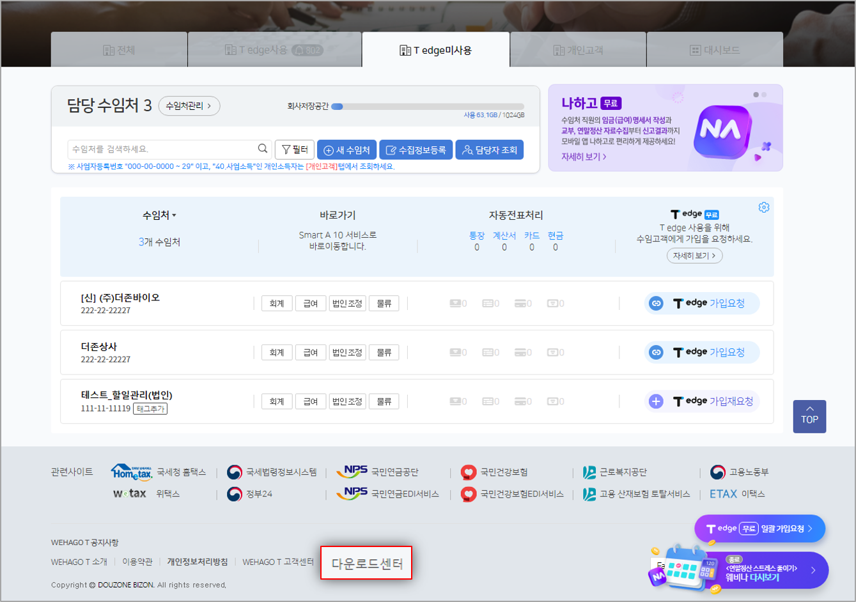Click 계산서 icon in 더존상사 row

(x=489, y=353)
